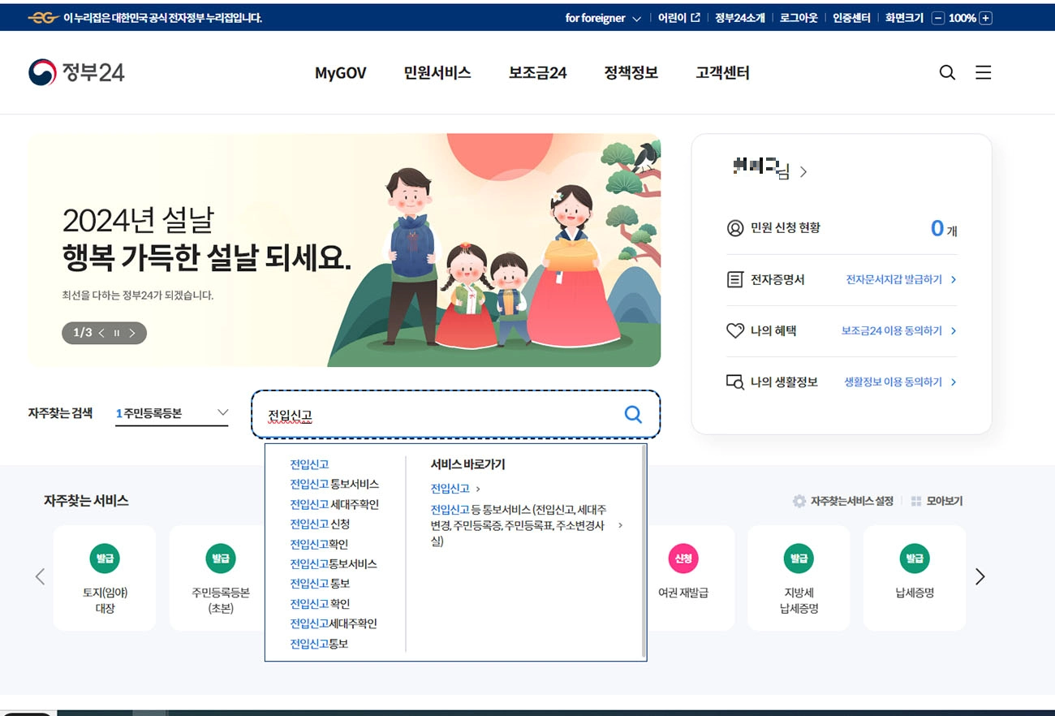
Task: Open the 민원서비스 menu
Action: pos(437,73)
